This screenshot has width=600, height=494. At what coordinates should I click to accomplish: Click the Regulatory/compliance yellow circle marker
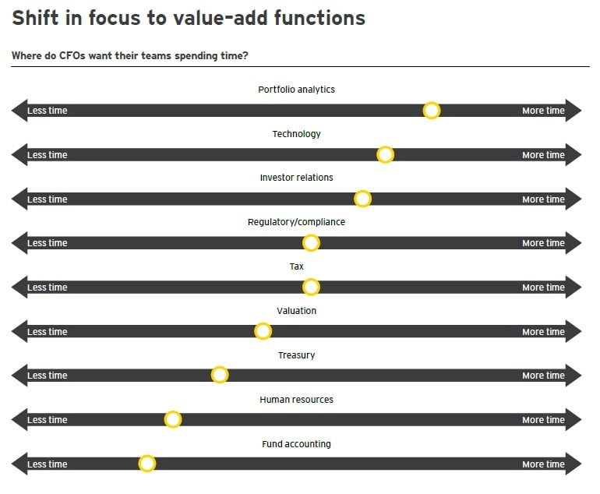point(311,243)
